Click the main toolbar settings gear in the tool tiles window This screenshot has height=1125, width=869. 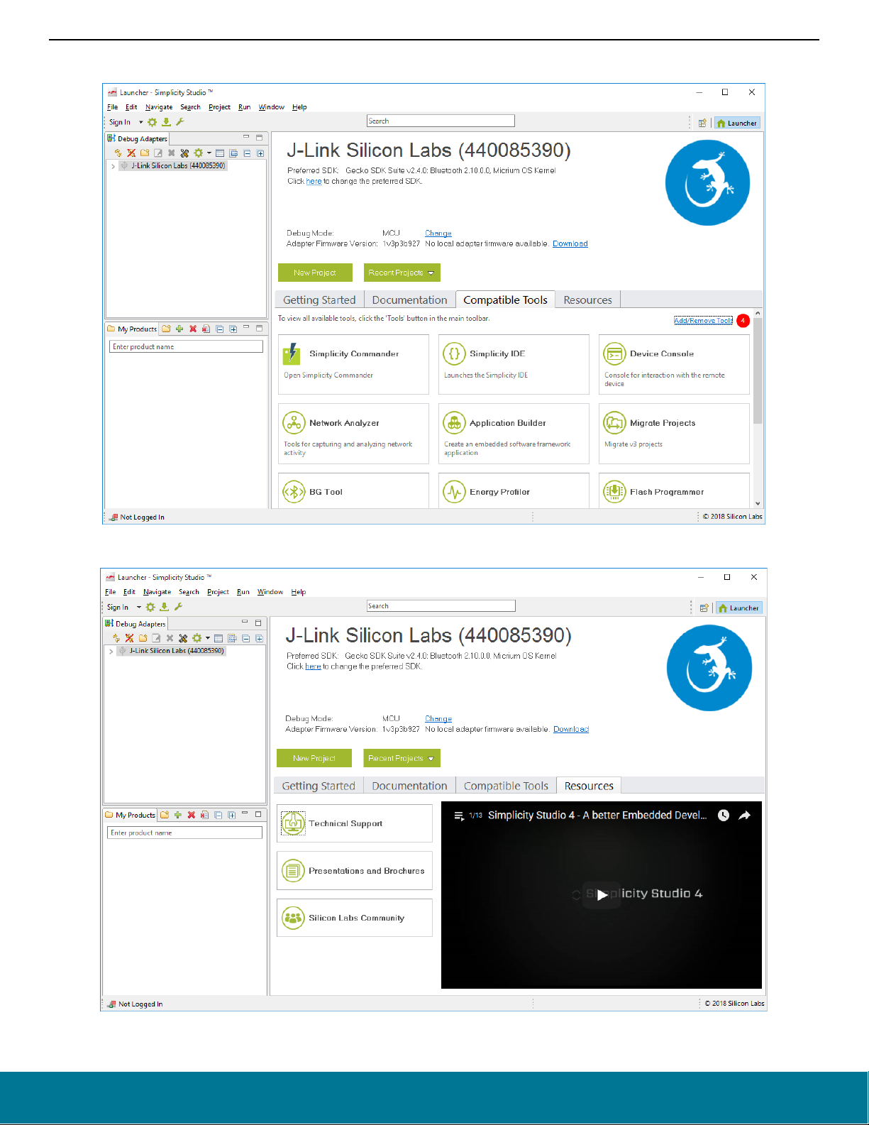pos(152,122)
